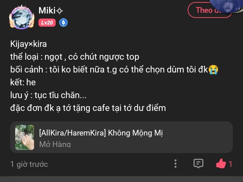This screenshot has height=182, width=243.
Task: Click the đặc đơn cafe line
Action: click(x=88, y=108)
